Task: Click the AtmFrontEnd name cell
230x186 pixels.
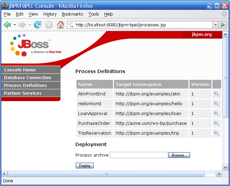Action: pos(95,94)
